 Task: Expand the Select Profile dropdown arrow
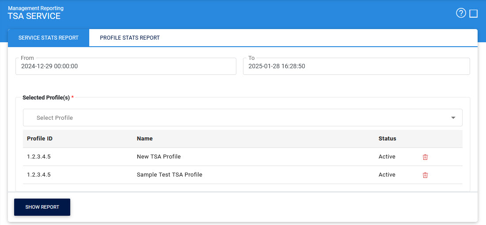pyautogui.click(x=453, y=118)
